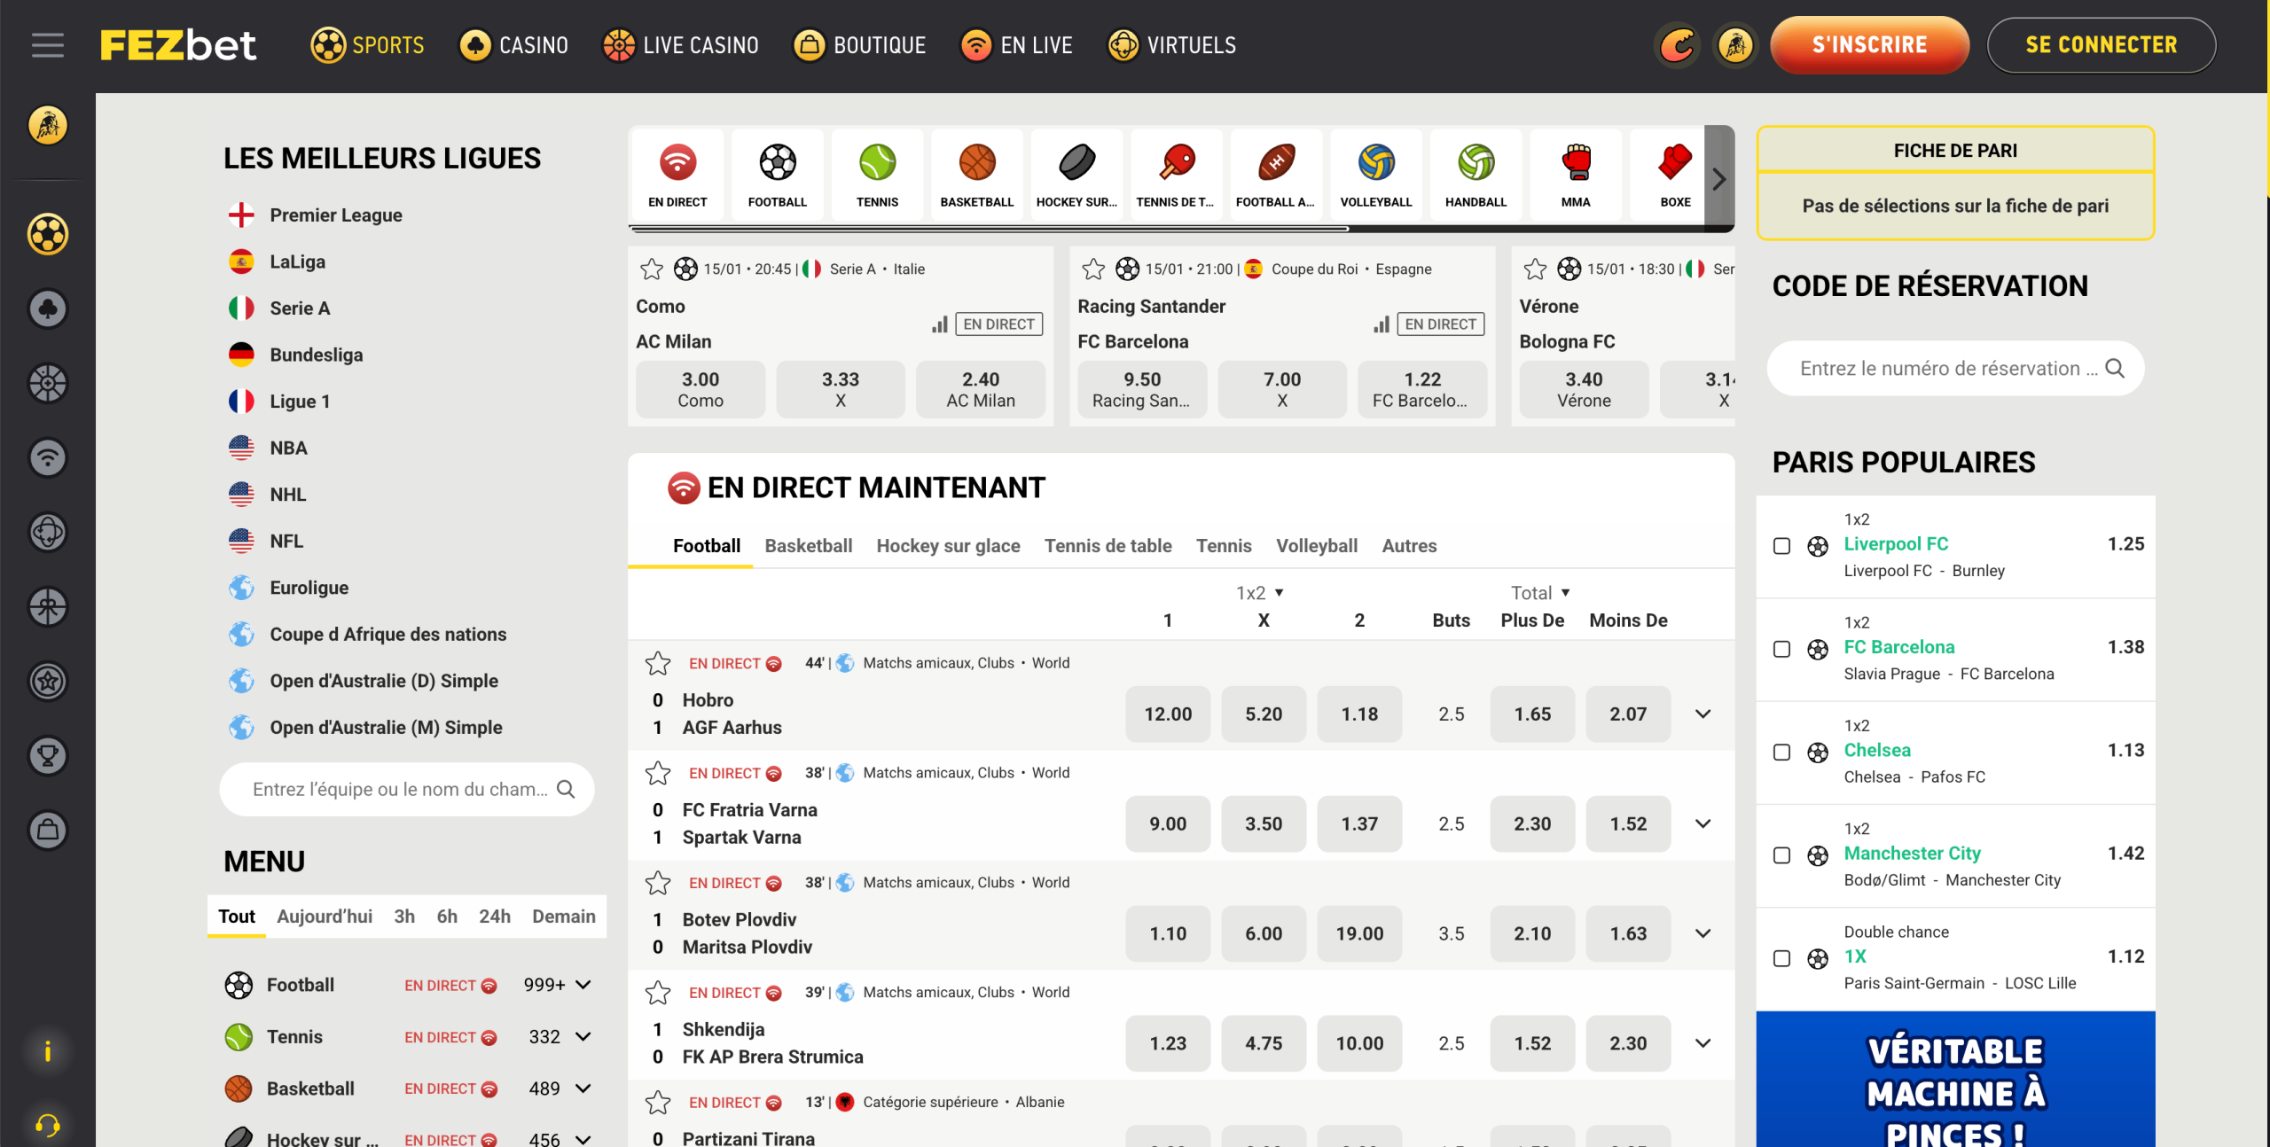Tick the Manchester City popular bet checkbox
Image resolution: width=2270 pixels, height=1147 pixels.
(x=1782, y=856)
